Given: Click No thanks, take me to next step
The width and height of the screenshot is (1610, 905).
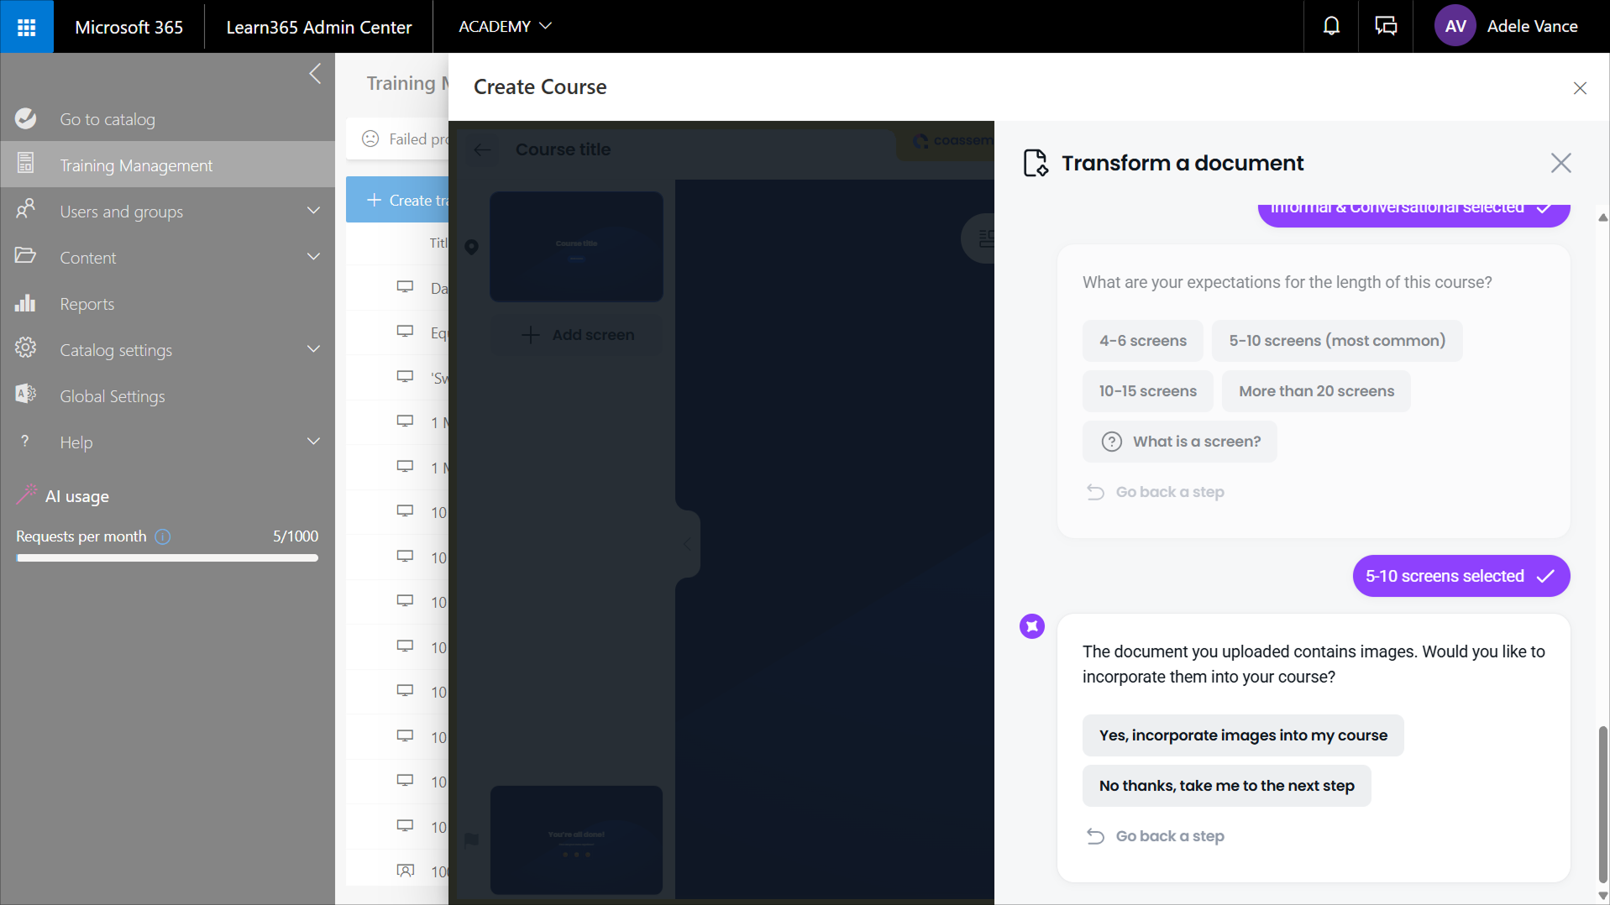Looking at the screenshot, I should (1226, 786).
